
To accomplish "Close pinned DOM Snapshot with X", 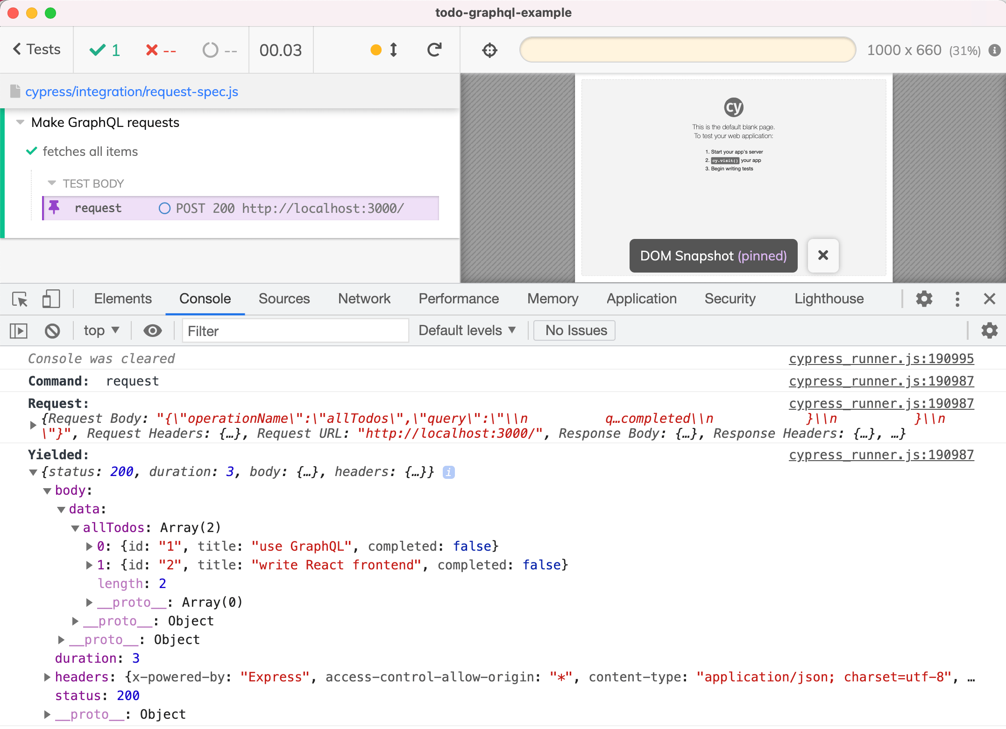I will (823, 255).
